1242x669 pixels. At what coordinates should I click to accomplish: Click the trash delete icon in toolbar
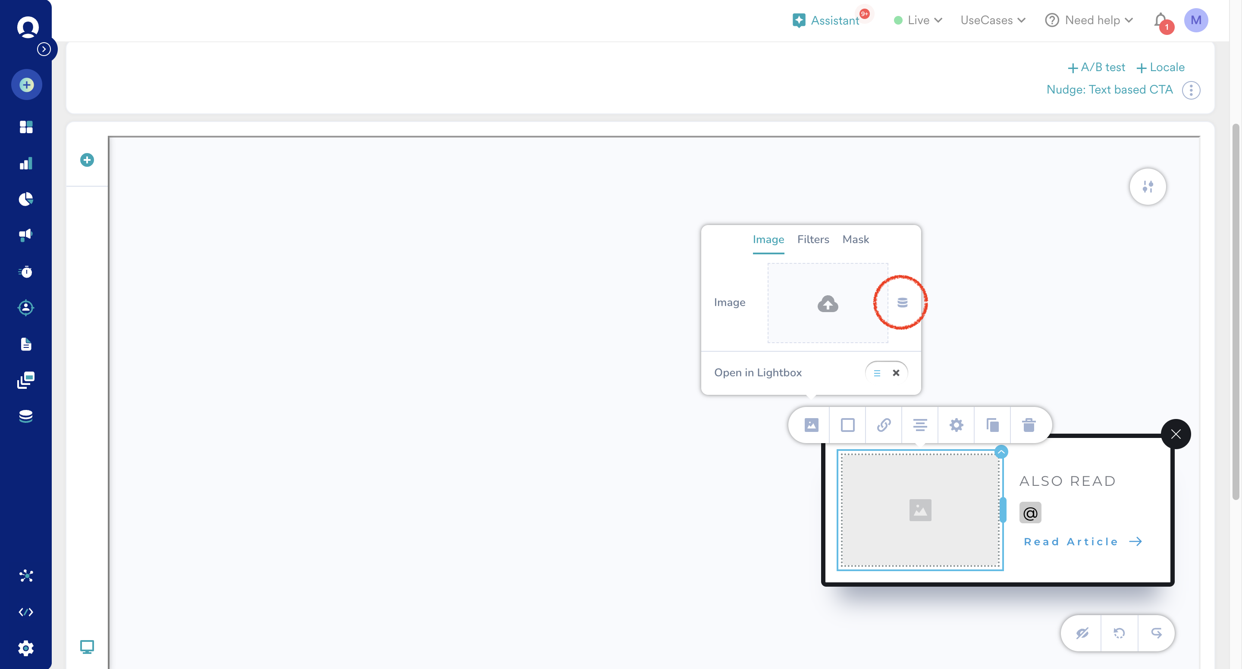[1029, 425]
